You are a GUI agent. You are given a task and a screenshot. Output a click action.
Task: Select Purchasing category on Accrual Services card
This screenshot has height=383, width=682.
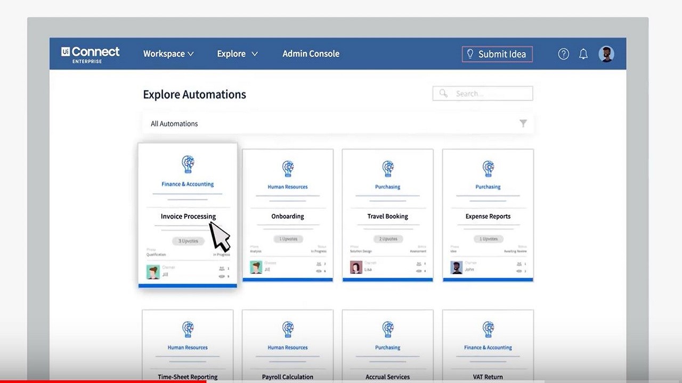tap(388, 347)
